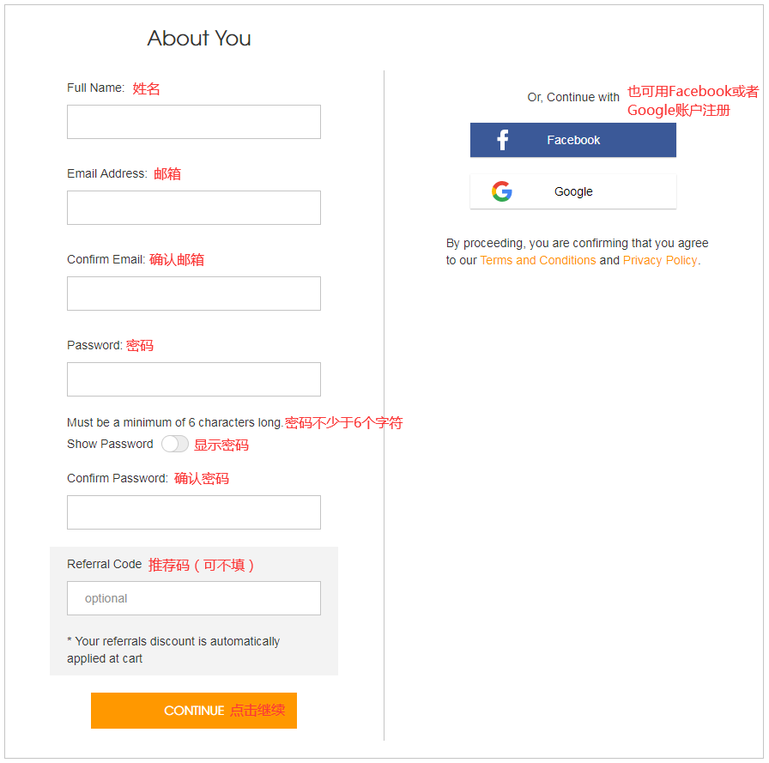Open the Privacy Policy link

tap(660, 260)
